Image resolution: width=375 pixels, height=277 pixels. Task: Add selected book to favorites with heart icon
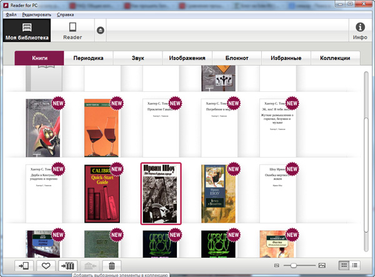tap(45, 266)
